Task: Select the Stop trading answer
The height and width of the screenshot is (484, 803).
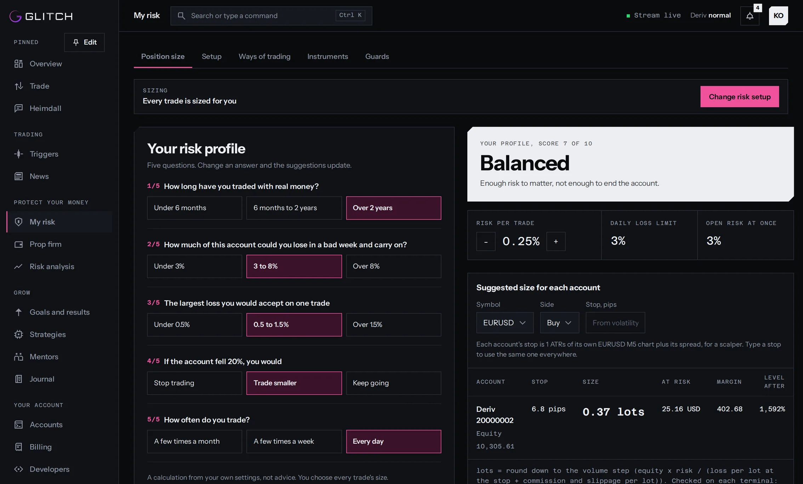Action: coord(194,383)
